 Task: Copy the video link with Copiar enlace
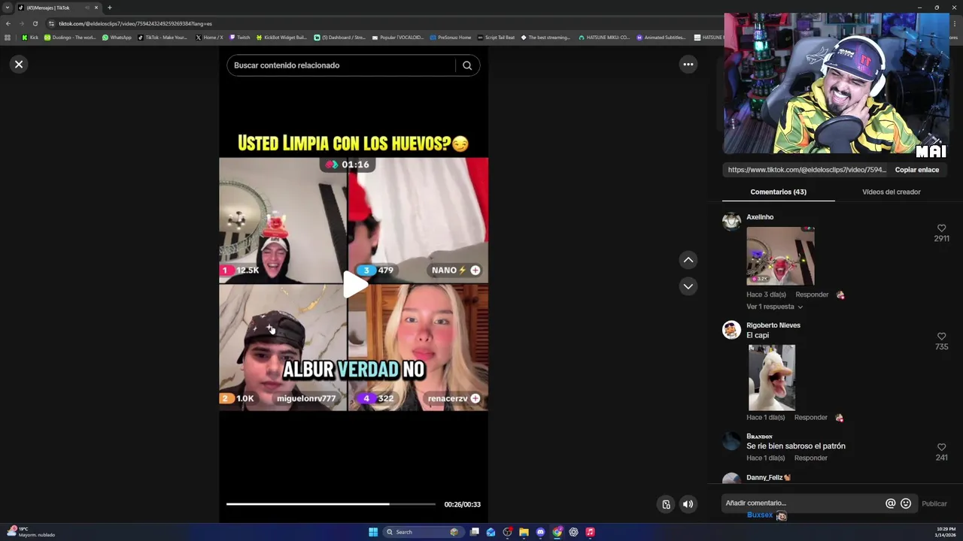click(x=916, y=170)
